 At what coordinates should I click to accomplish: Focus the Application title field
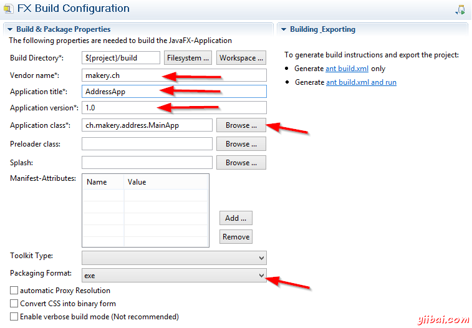click(174, 91)
